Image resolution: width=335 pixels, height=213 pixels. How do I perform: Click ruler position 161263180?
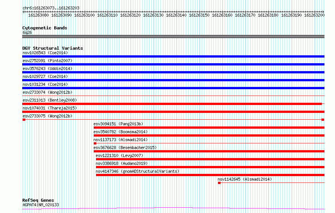[268, 15]
